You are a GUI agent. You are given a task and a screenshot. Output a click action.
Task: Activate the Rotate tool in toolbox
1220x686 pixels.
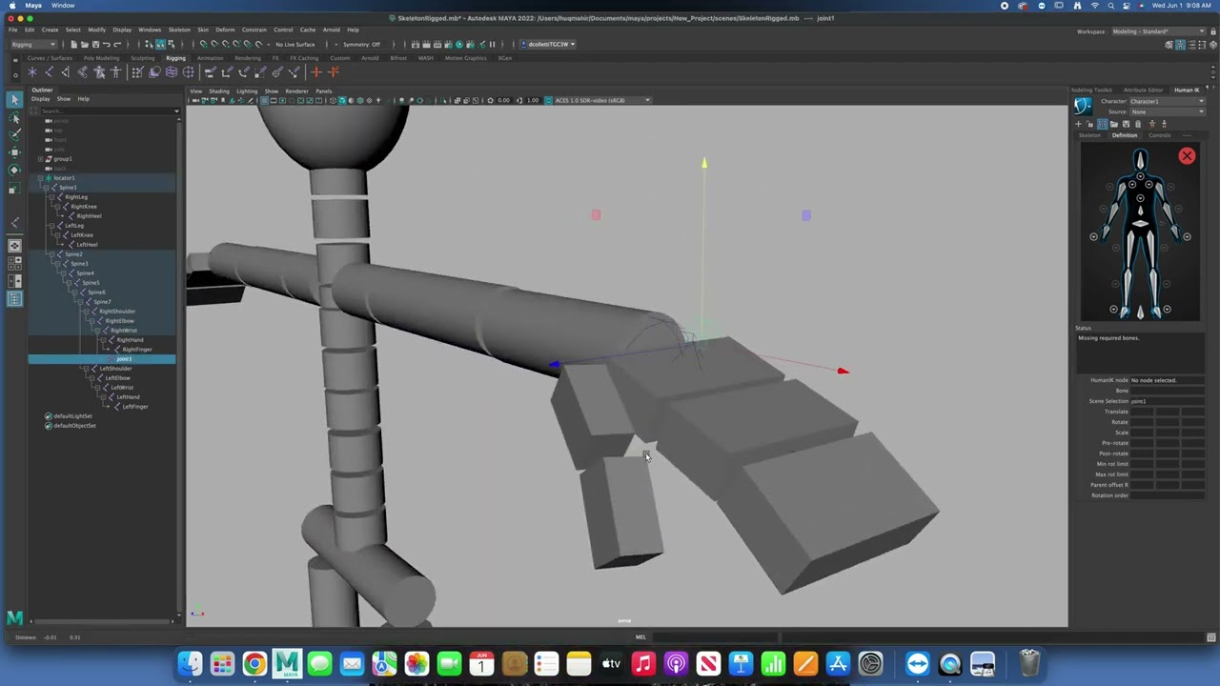click(x=14, y=170)
